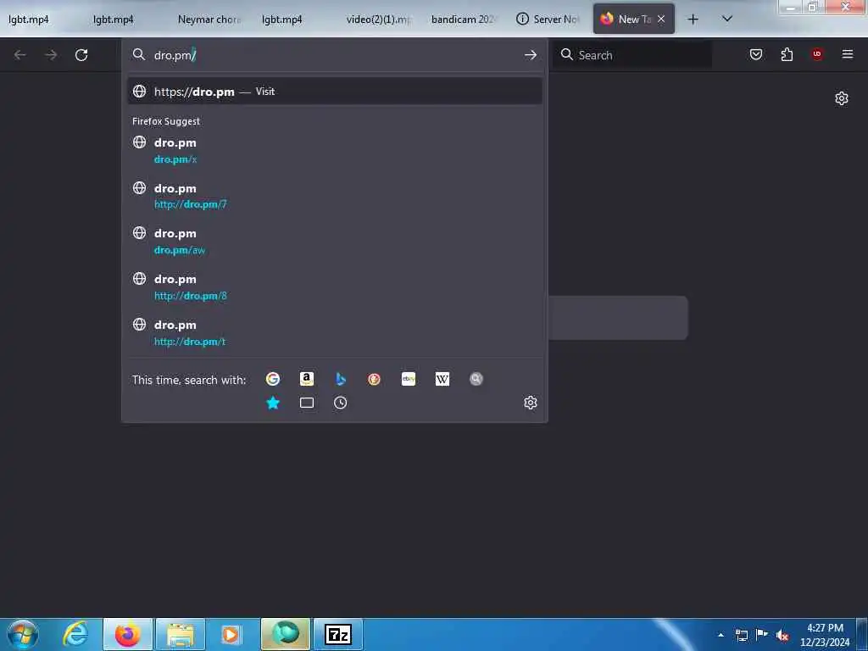Open the Pocket save icon
This screenshot has height=651, width=868.
[x=755, y=54]
